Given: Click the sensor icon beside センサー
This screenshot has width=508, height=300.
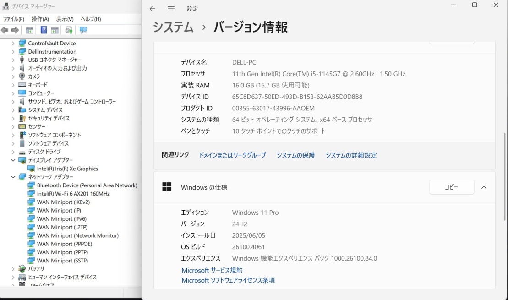Looking at the screenshot, I should point(22,126).
